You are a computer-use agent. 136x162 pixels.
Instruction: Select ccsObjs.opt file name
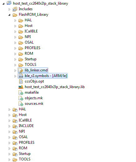click(34, 81)
